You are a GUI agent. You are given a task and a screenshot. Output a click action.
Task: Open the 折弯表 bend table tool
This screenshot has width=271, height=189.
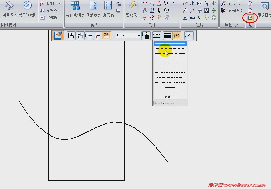[x=108, y=9]
